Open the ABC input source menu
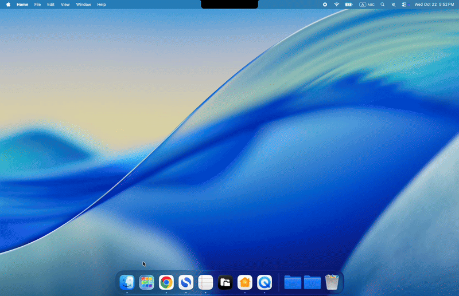Image resolution: width=459 pixels, height=296 pixels. click(367, 5)
